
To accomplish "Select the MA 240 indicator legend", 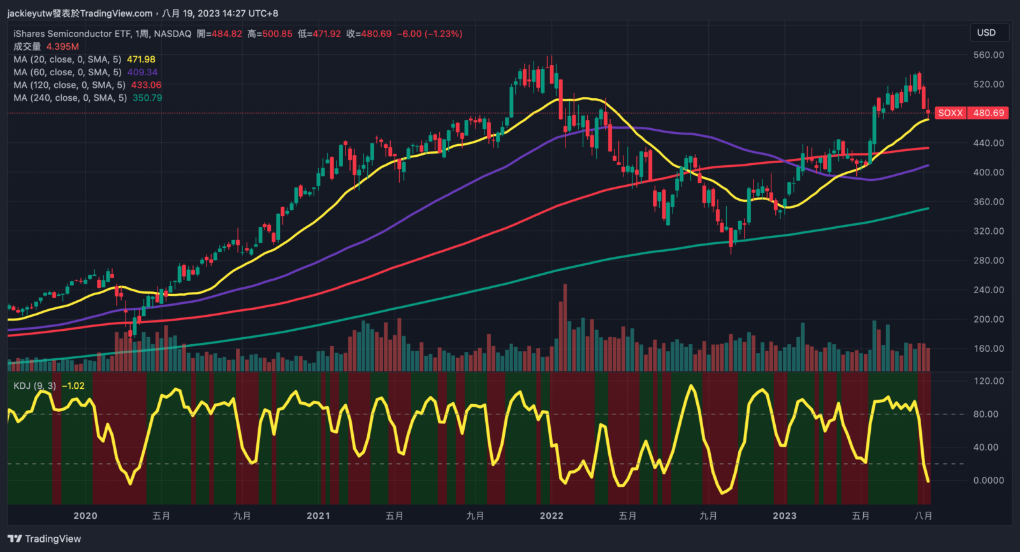I will point(69,98).
